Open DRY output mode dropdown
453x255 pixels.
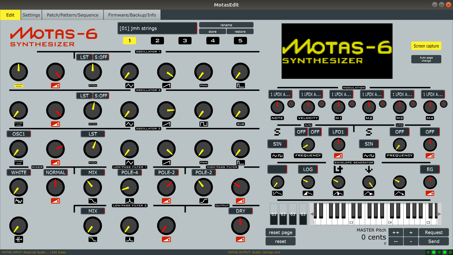240,211
